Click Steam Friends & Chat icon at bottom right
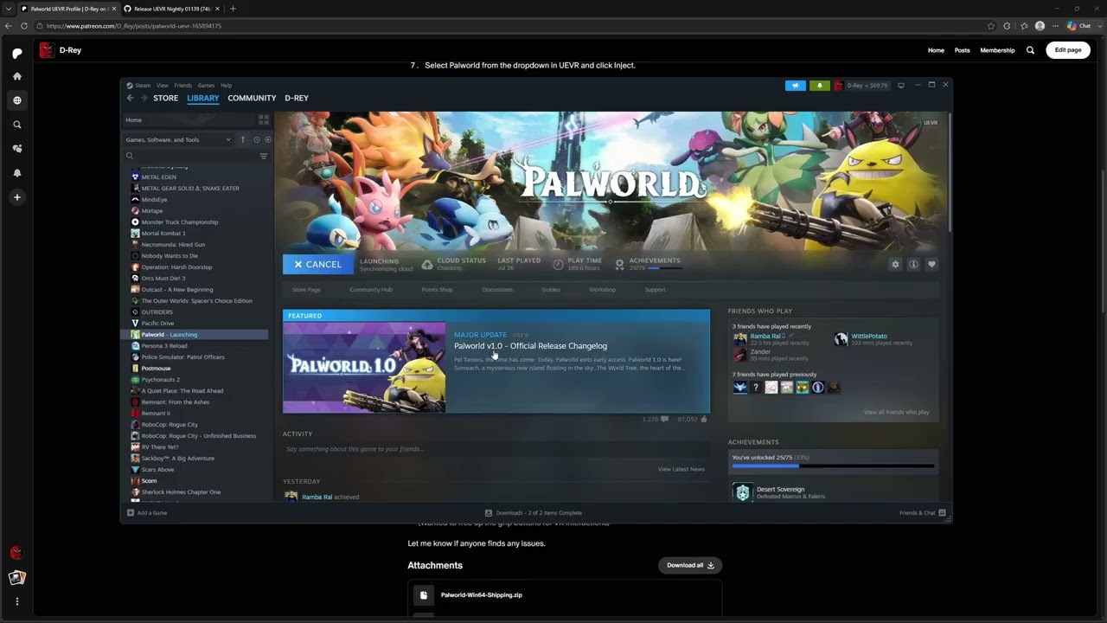The image size is (1107, 623). point(943,512)
